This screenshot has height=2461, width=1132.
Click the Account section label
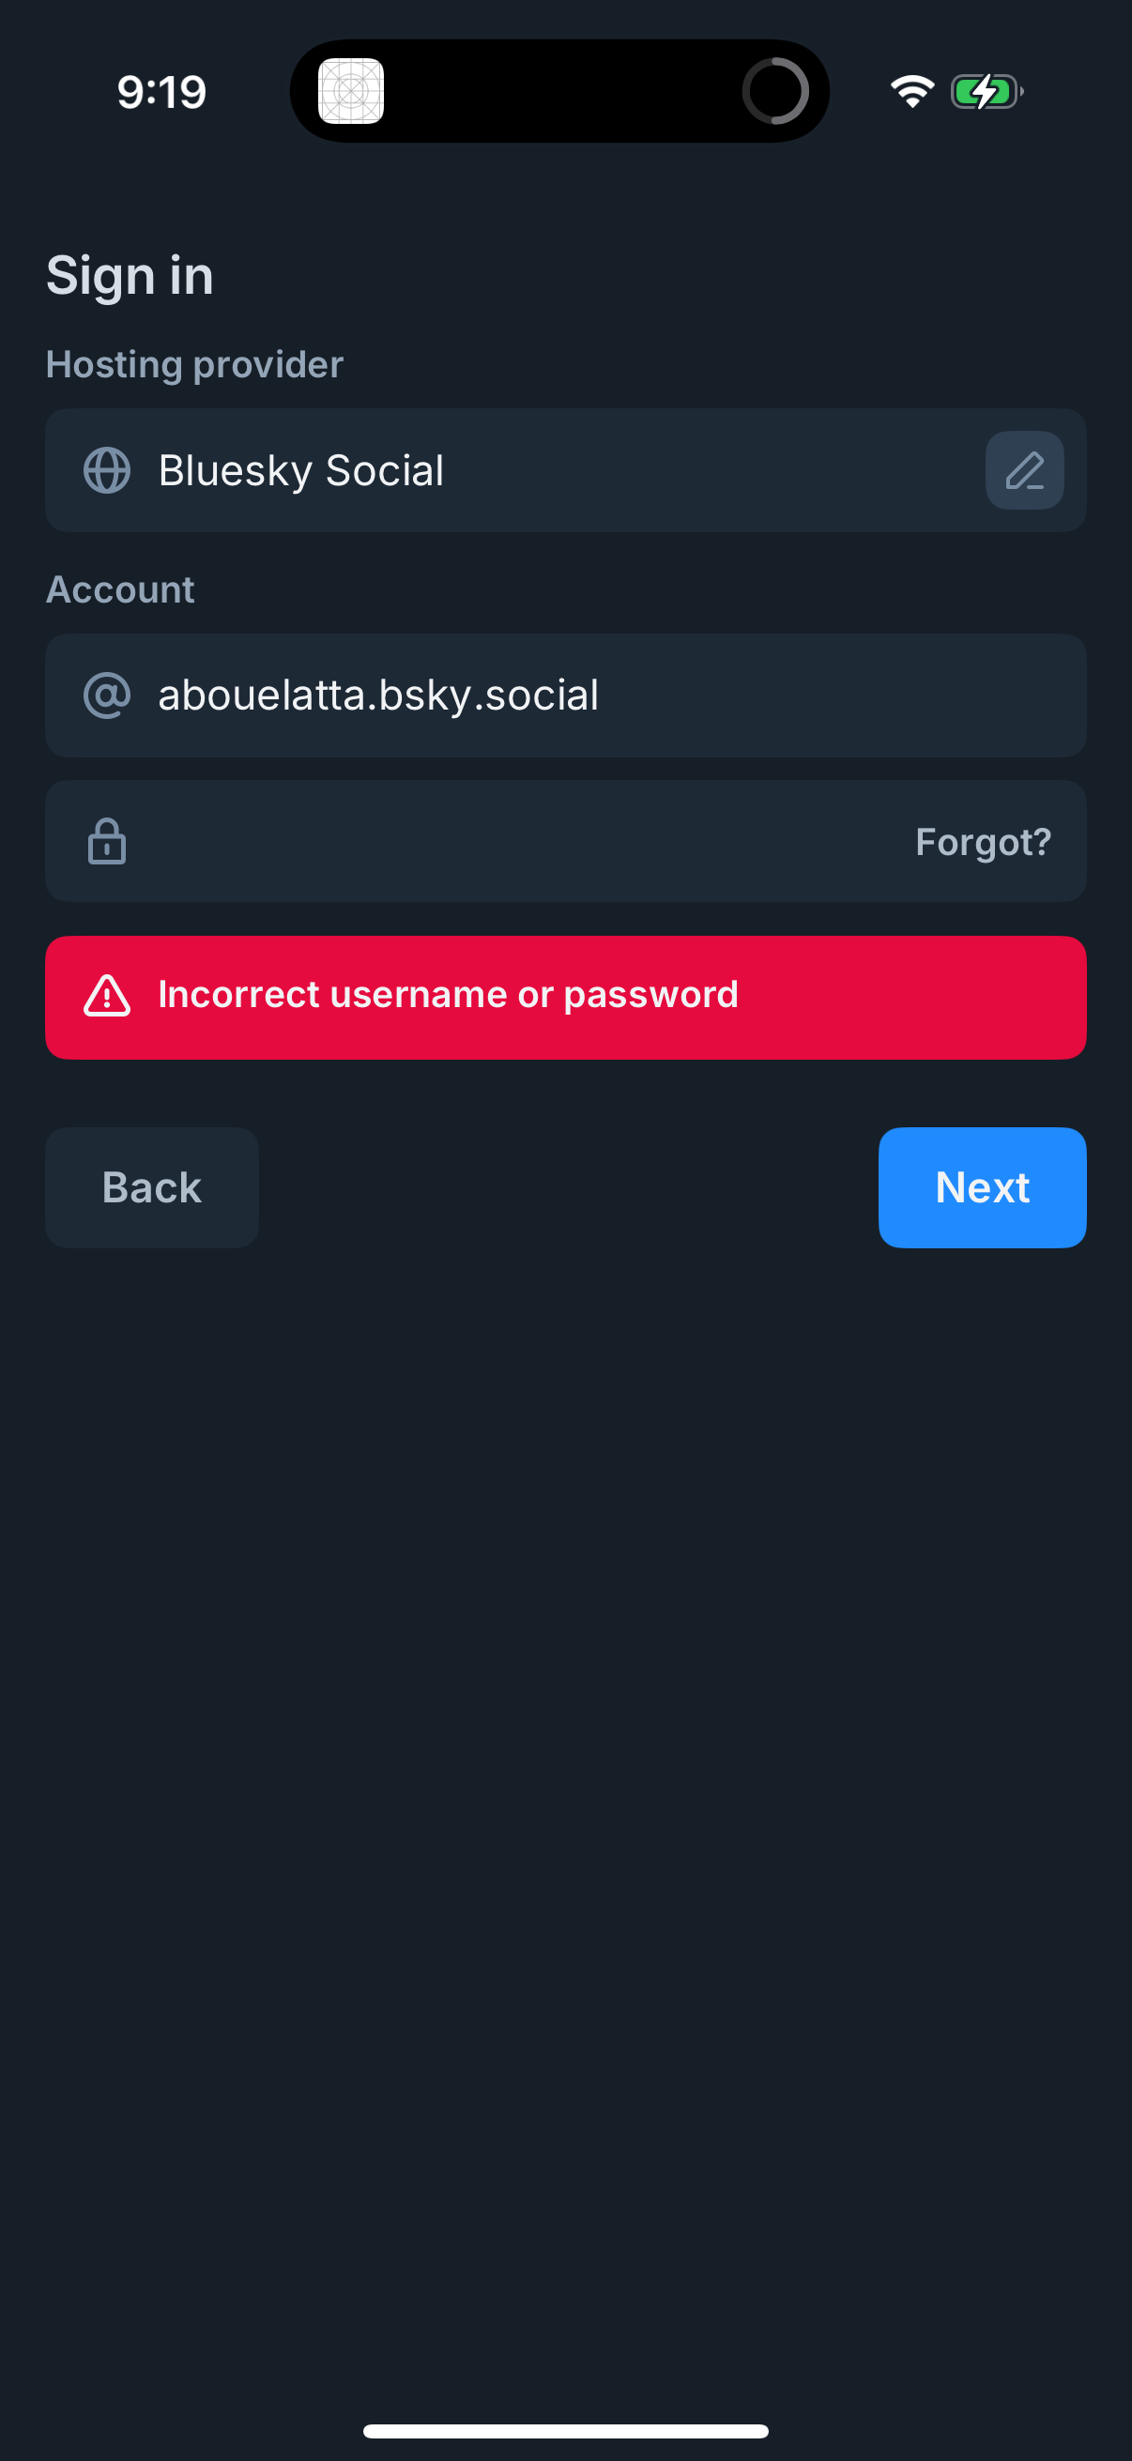(120, 589)
